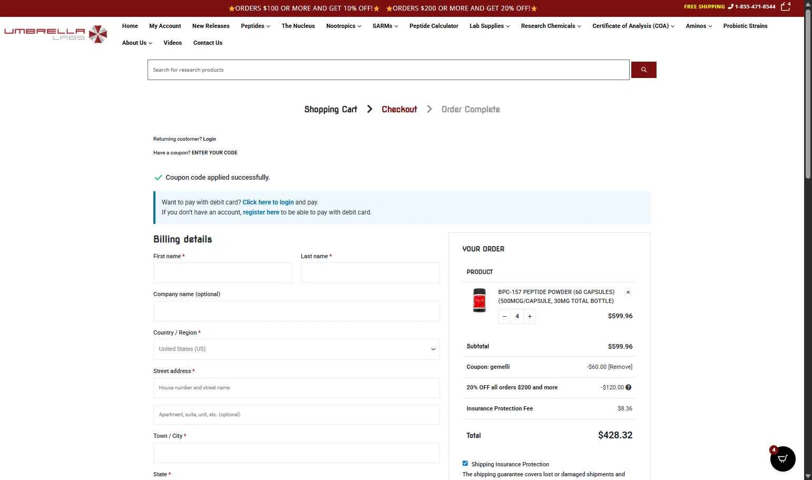Expand the Peptides menu
Screen dimensions: 812x480
point(255,26)
